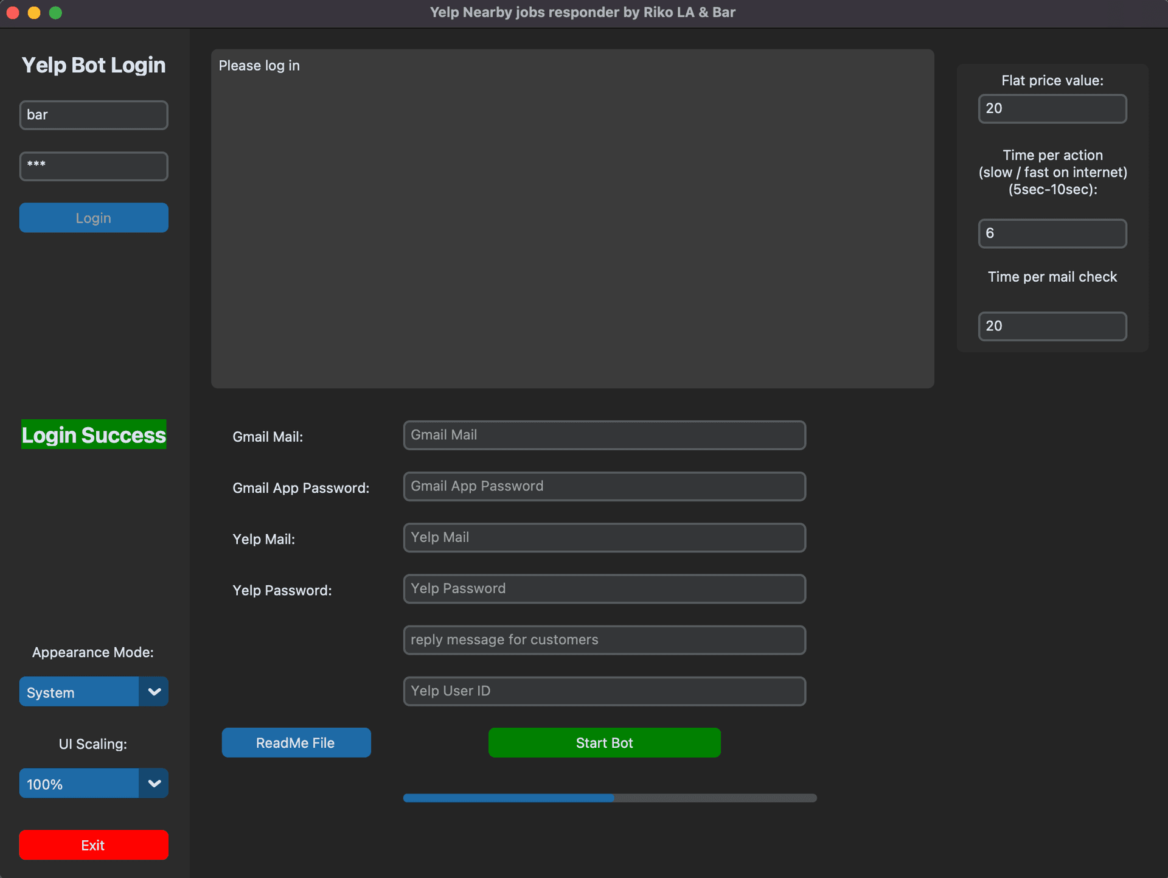1168x878 pixels.
Task: Focus the Gmail App Password field
Action: (604, 486)
